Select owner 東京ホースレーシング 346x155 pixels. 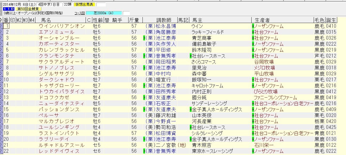pyautogui.click(x=212, y=151)
